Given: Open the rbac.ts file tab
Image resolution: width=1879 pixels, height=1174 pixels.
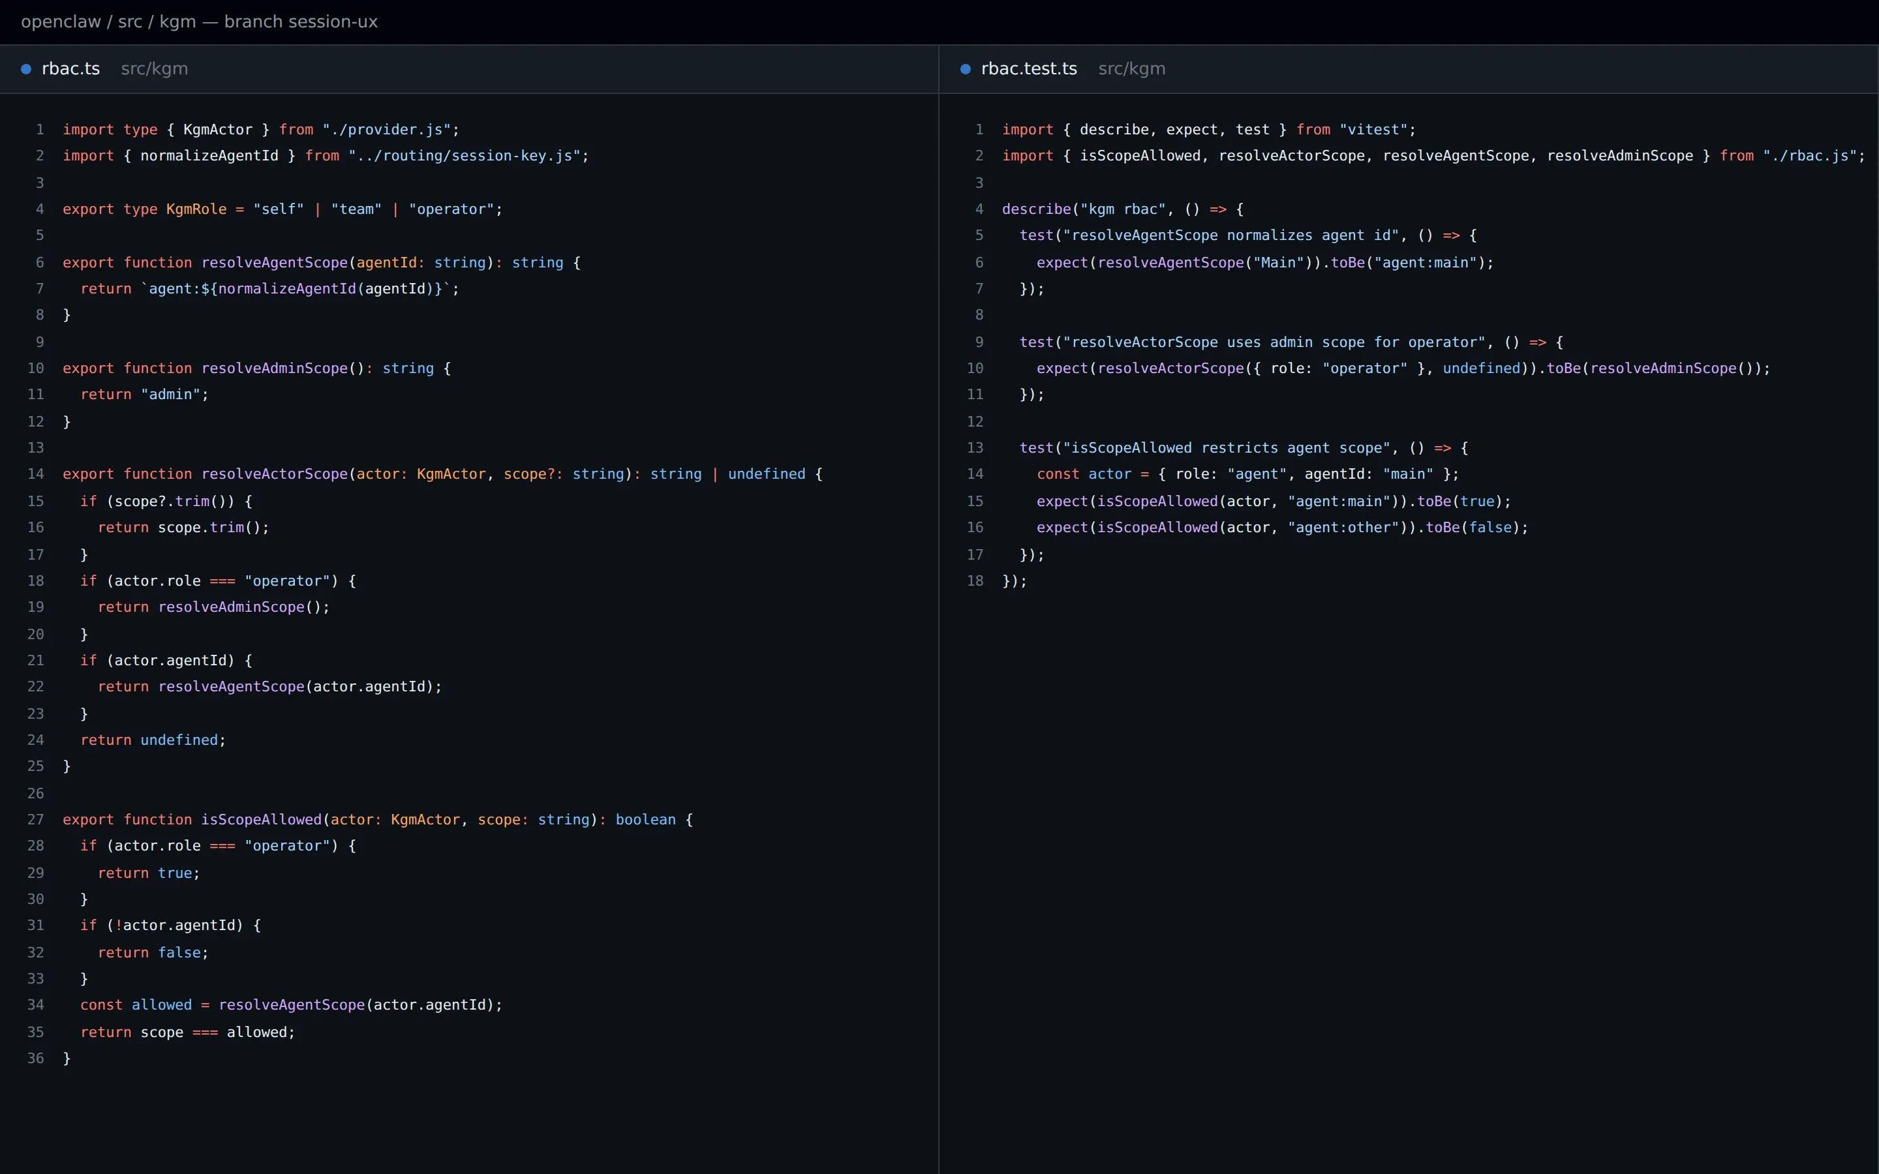Looking at the screenshot, I should pos(70,69).
